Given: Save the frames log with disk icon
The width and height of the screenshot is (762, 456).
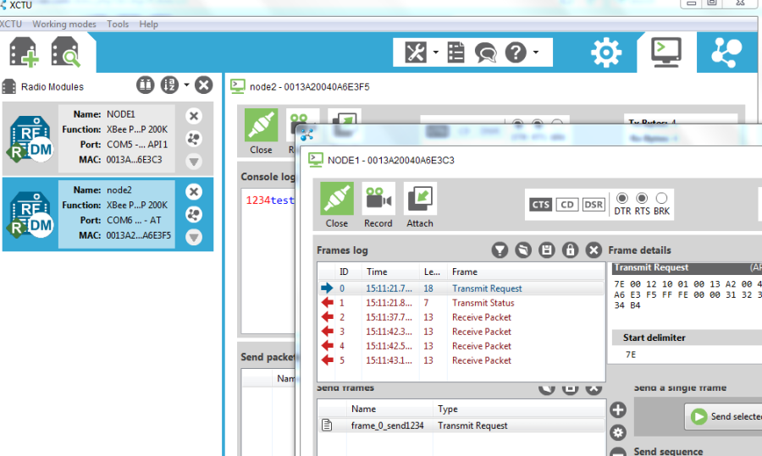Looking at the screenshot, I should [x=547, y=250].
